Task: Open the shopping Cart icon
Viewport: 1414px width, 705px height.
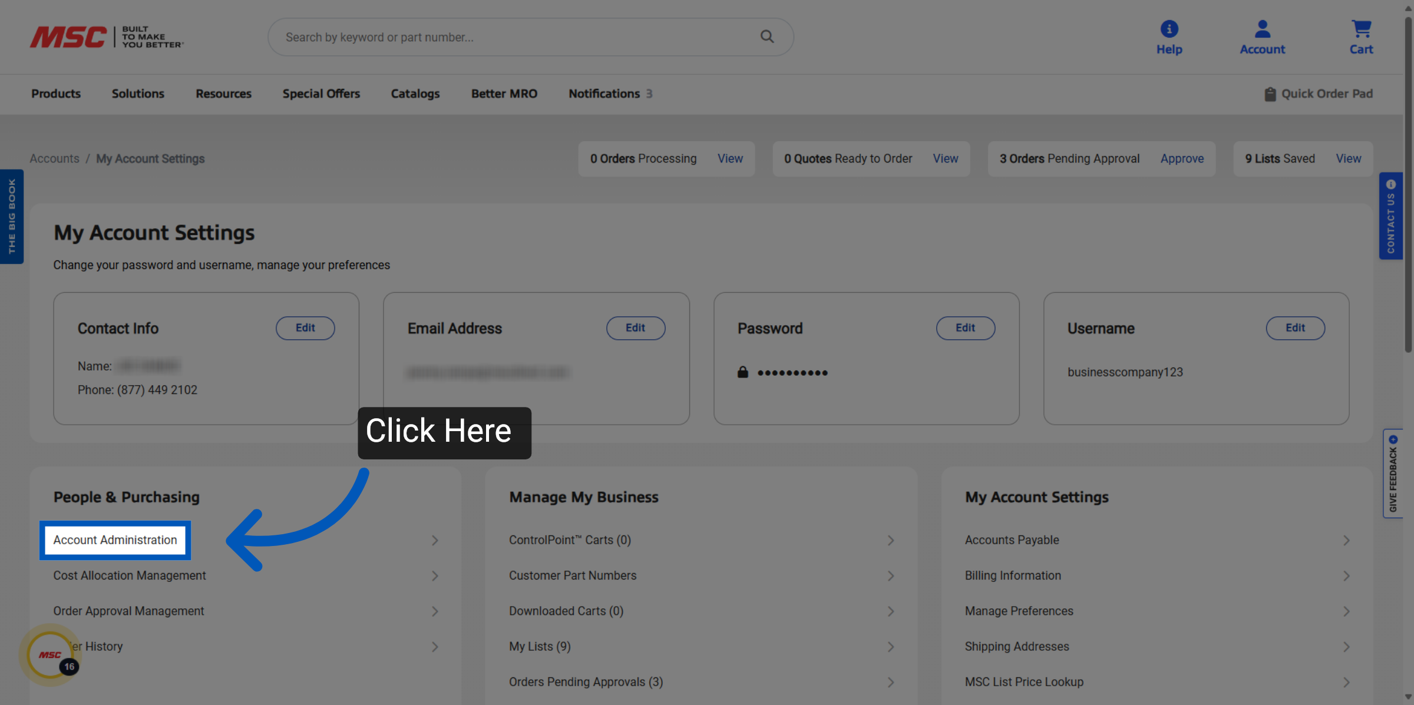Action: tap(1361, 29)
